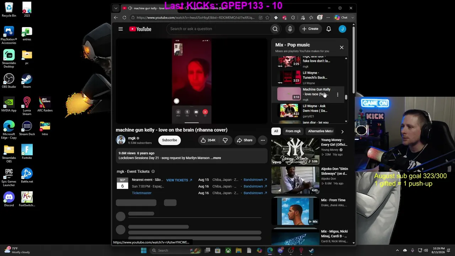The image size is (455, 256).
Task: Click the Mix playlist panel scrollbar
Action: point(346,97)
